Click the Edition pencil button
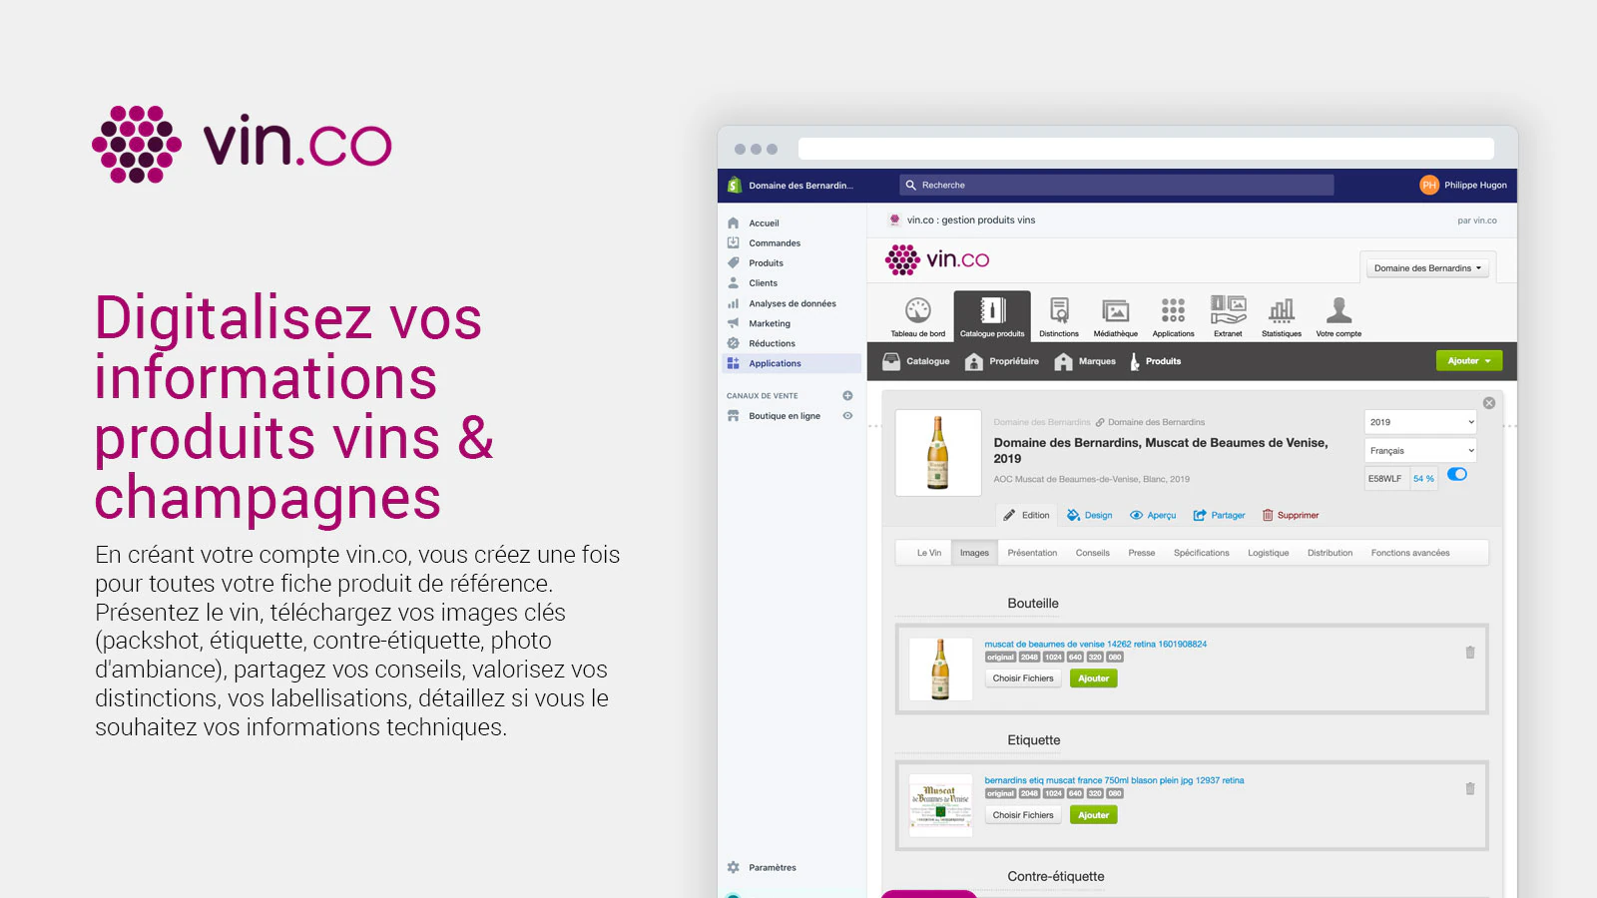1597x898 pixels. pos(1027,516)
